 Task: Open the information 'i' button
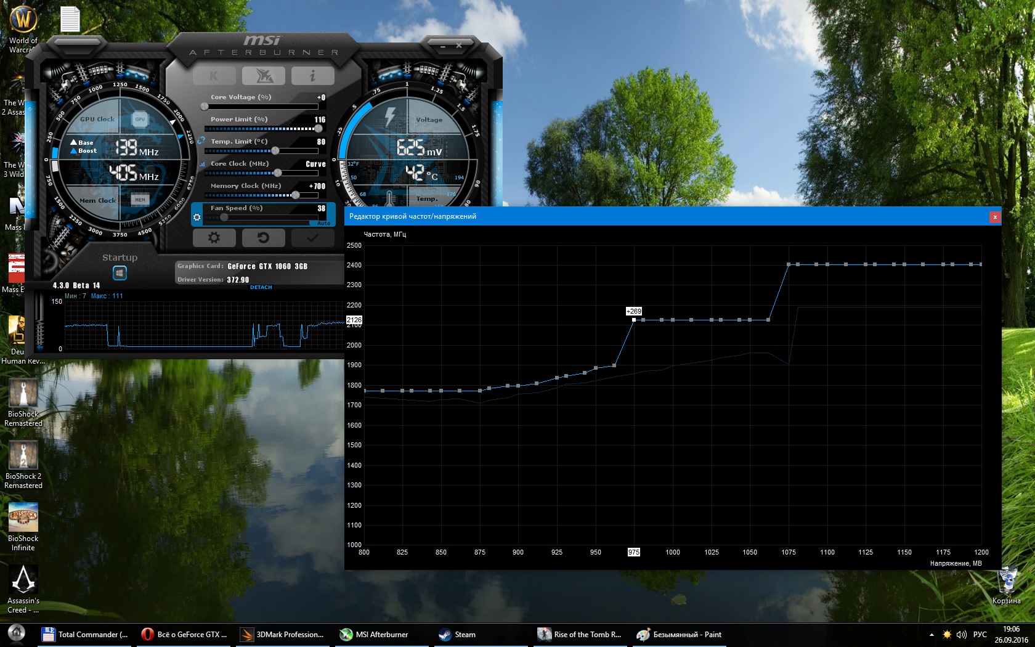click(x=312, y=76)
